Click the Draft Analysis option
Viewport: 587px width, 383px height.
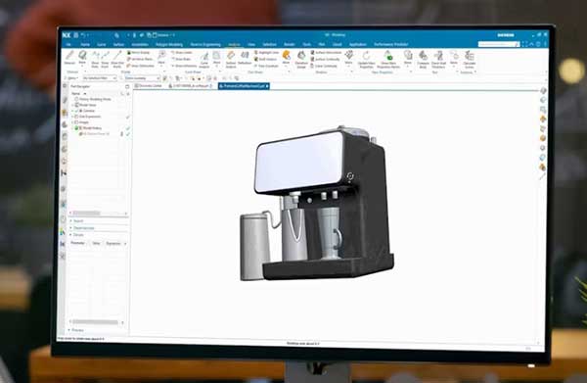(265, 59)
